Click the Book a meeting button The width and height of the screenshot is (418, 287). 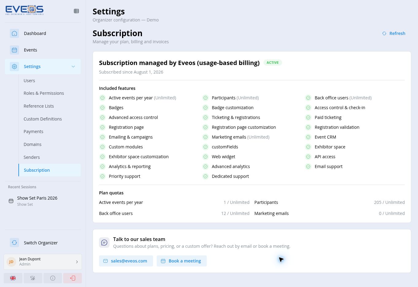click(182, 261)
